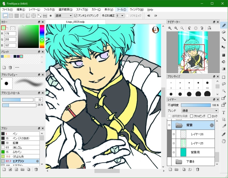This screenshot has width=228, height=178.
Task: Open 背景 folder settings via its gear
Action: [212, 125]
